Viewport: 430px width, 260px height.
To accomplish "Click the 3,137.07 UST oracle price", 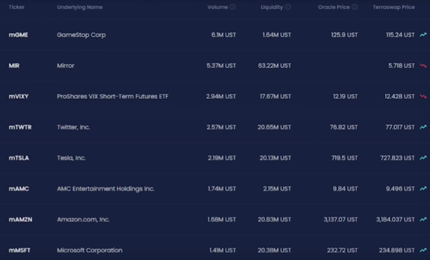I will pos(340,220).
